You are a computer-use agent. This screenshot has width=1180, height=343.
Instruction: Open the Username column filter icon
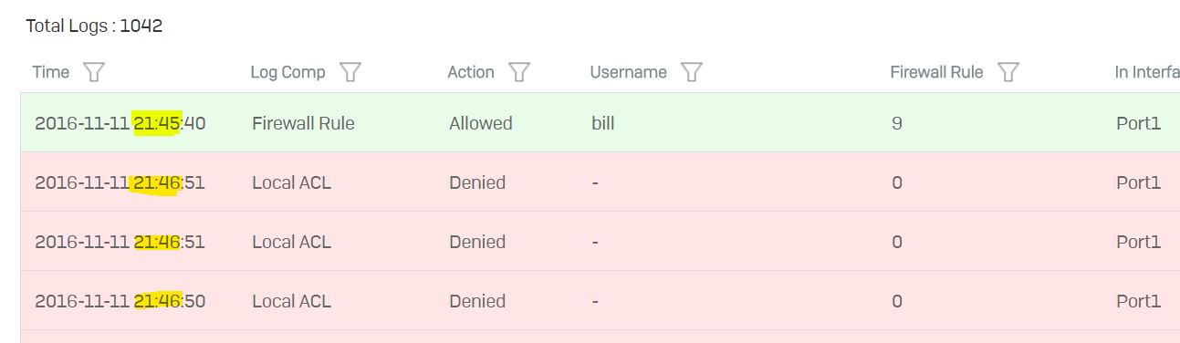point(692,72)
